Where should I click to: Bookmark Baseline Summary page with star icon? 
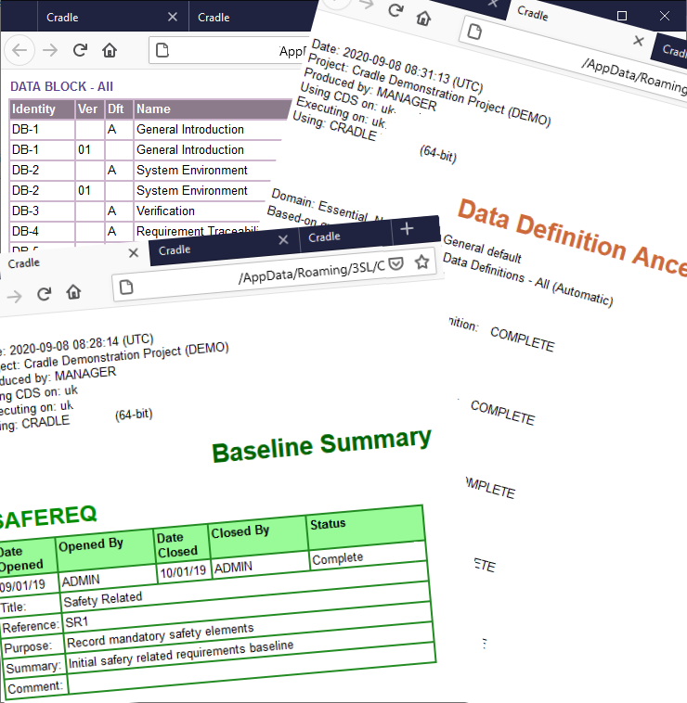(x=421, y=262)
